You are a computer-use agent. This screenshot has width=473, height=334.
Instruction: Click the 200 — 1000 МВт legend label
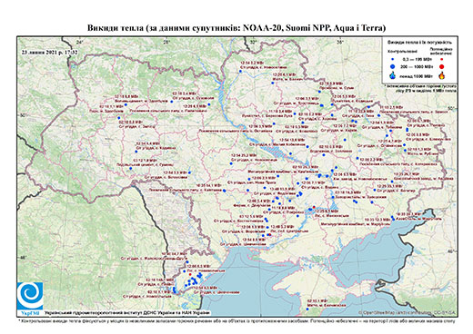pos(416,66)
